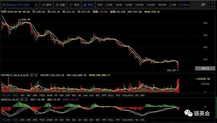Open VOLUME indicator settings gear icon
Image resolution: width=217 pixels, height=123 pixels.
[32, 75]
